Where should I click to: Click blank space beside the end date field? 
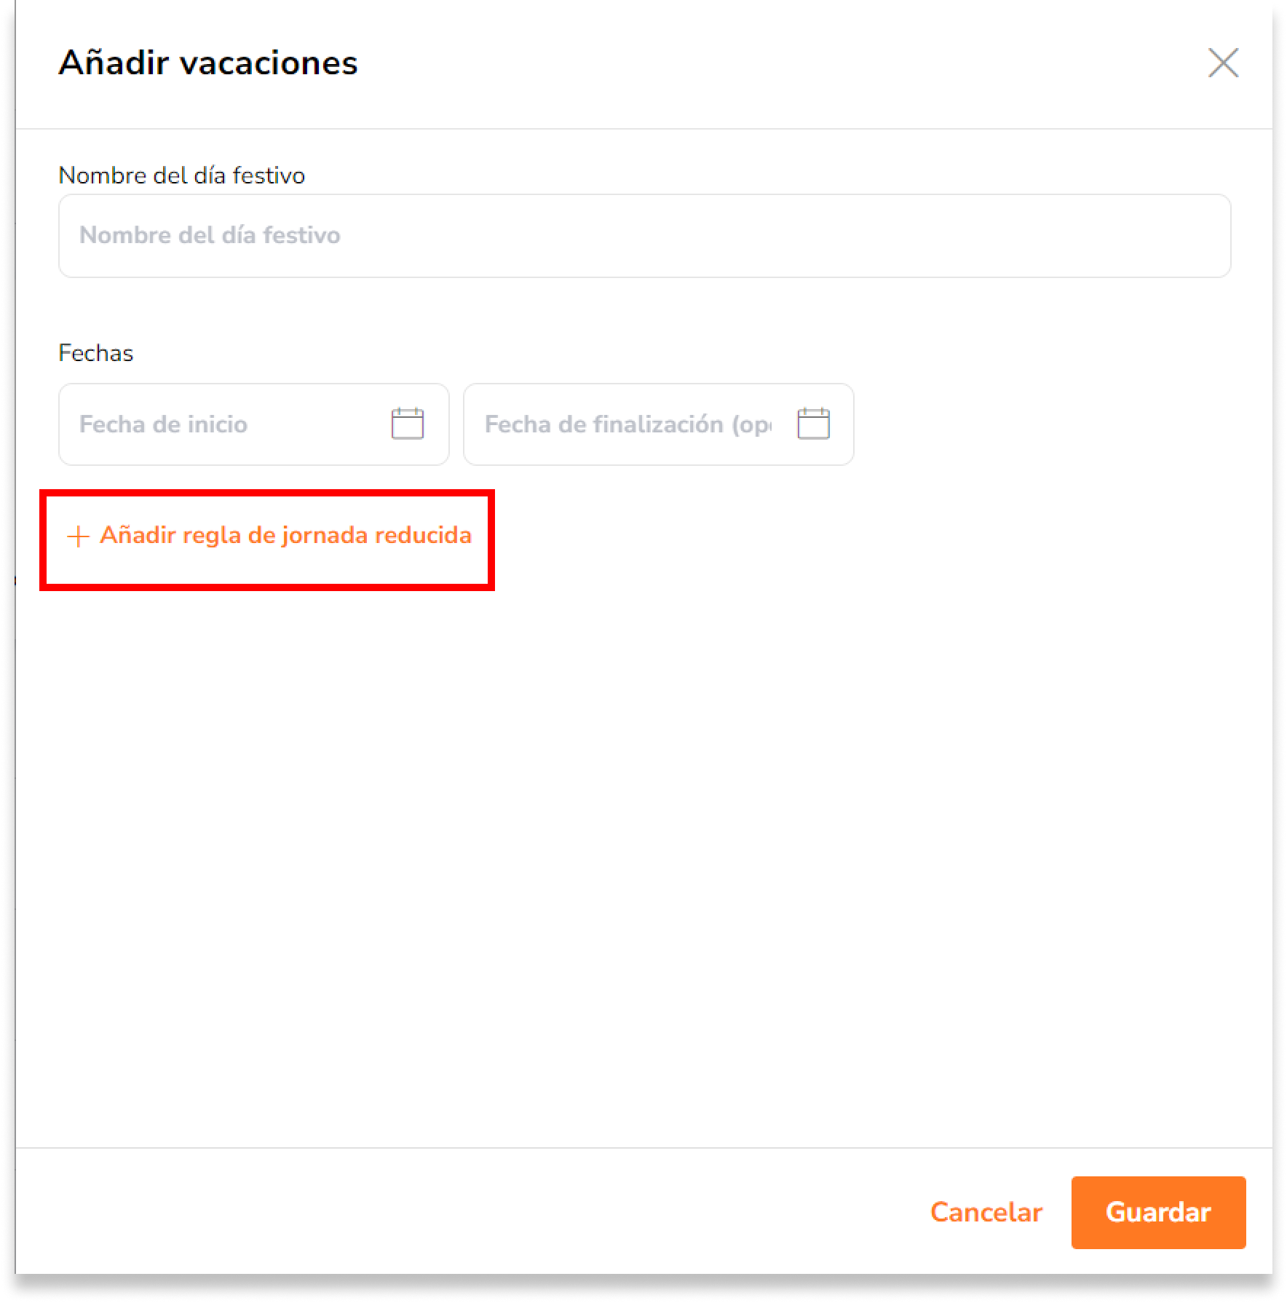tap(1063, 424)
